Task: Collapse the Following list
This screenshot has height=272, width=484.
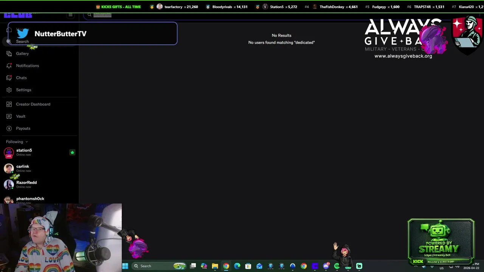Action: point(17,142)
